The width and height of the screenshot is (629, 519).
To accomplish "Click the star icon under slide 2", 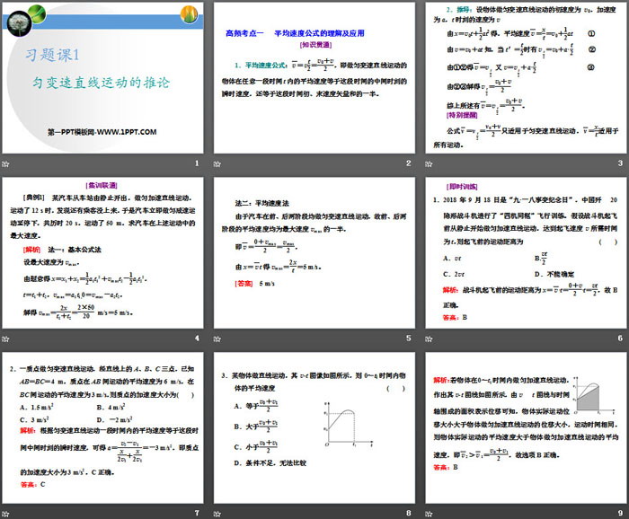I will [217, 163].
